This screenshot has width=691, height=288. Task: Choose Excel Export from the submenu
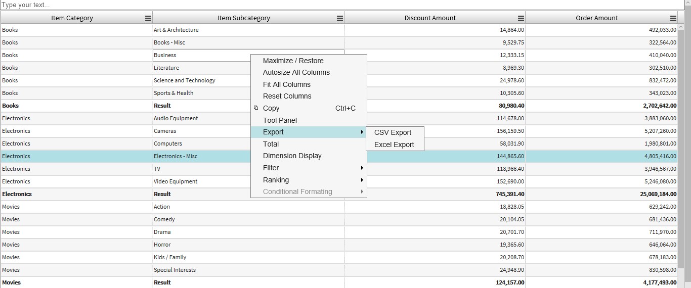394,145
